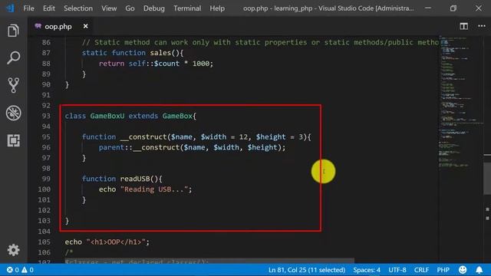Click the class name GameBoxU

click(107, 116)
